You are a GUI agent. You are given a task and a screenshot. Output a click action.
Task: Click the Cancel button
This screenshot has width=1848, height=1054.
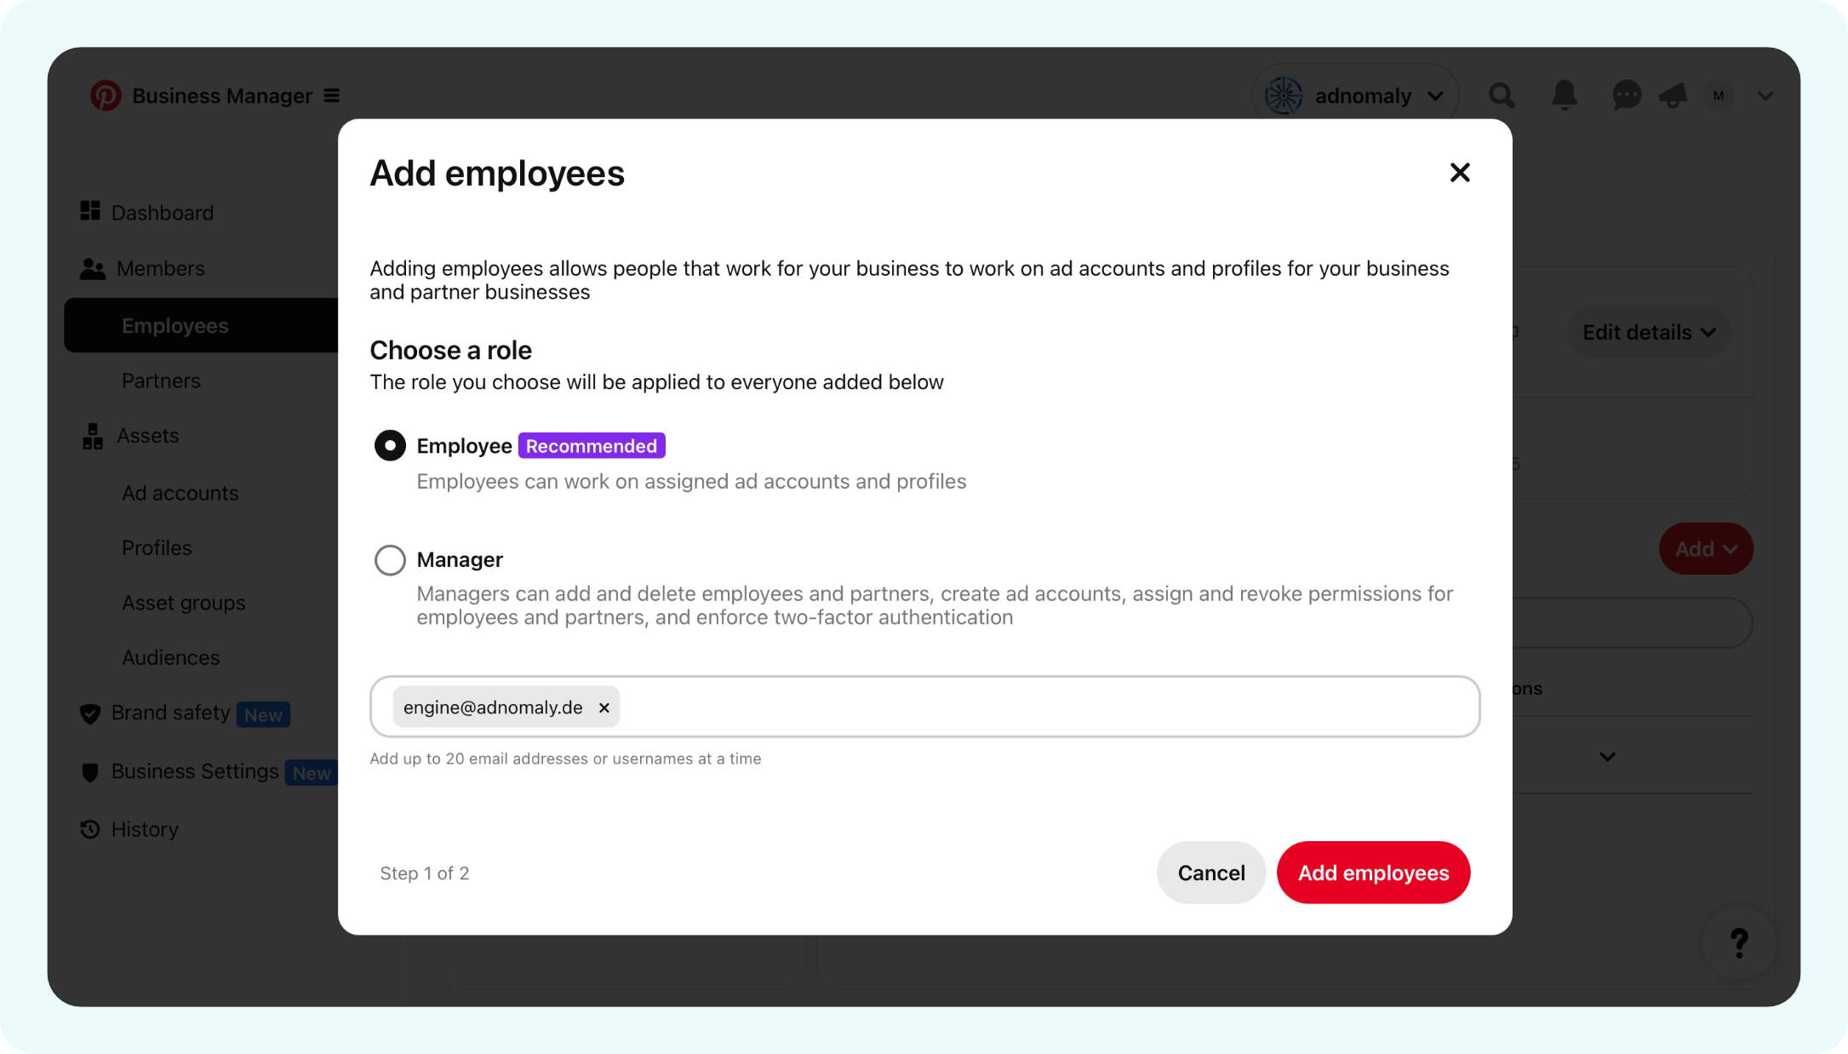pyautogui.click(x=1210, y=873)
